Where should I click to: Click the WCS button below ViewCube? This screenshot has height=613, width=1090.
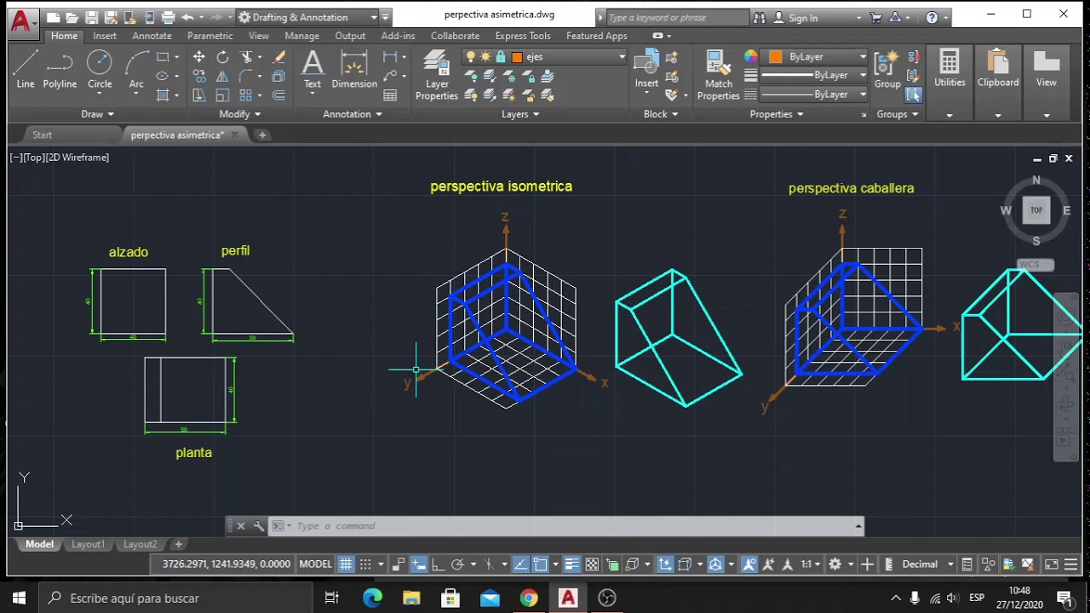tap(1035, 265)
